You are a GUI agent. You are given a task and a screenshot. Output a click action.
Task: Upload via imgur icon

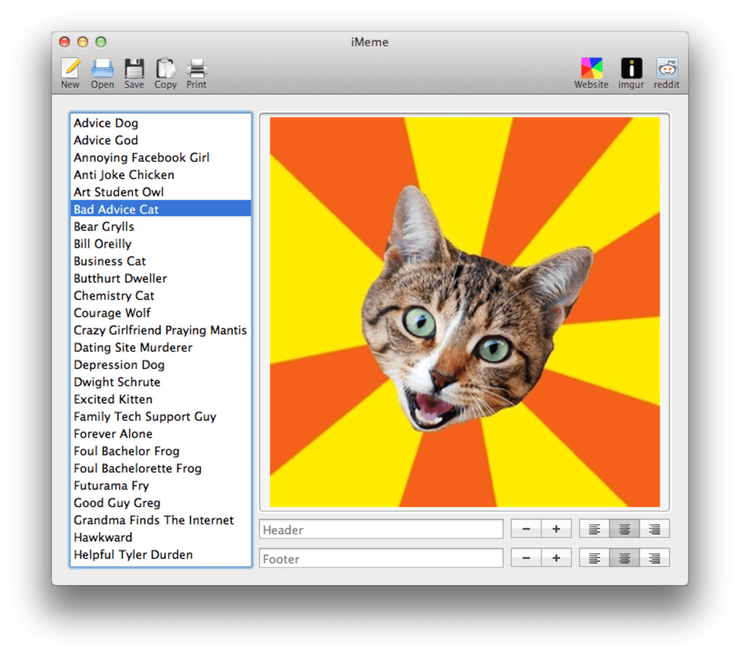click(631, 68)
